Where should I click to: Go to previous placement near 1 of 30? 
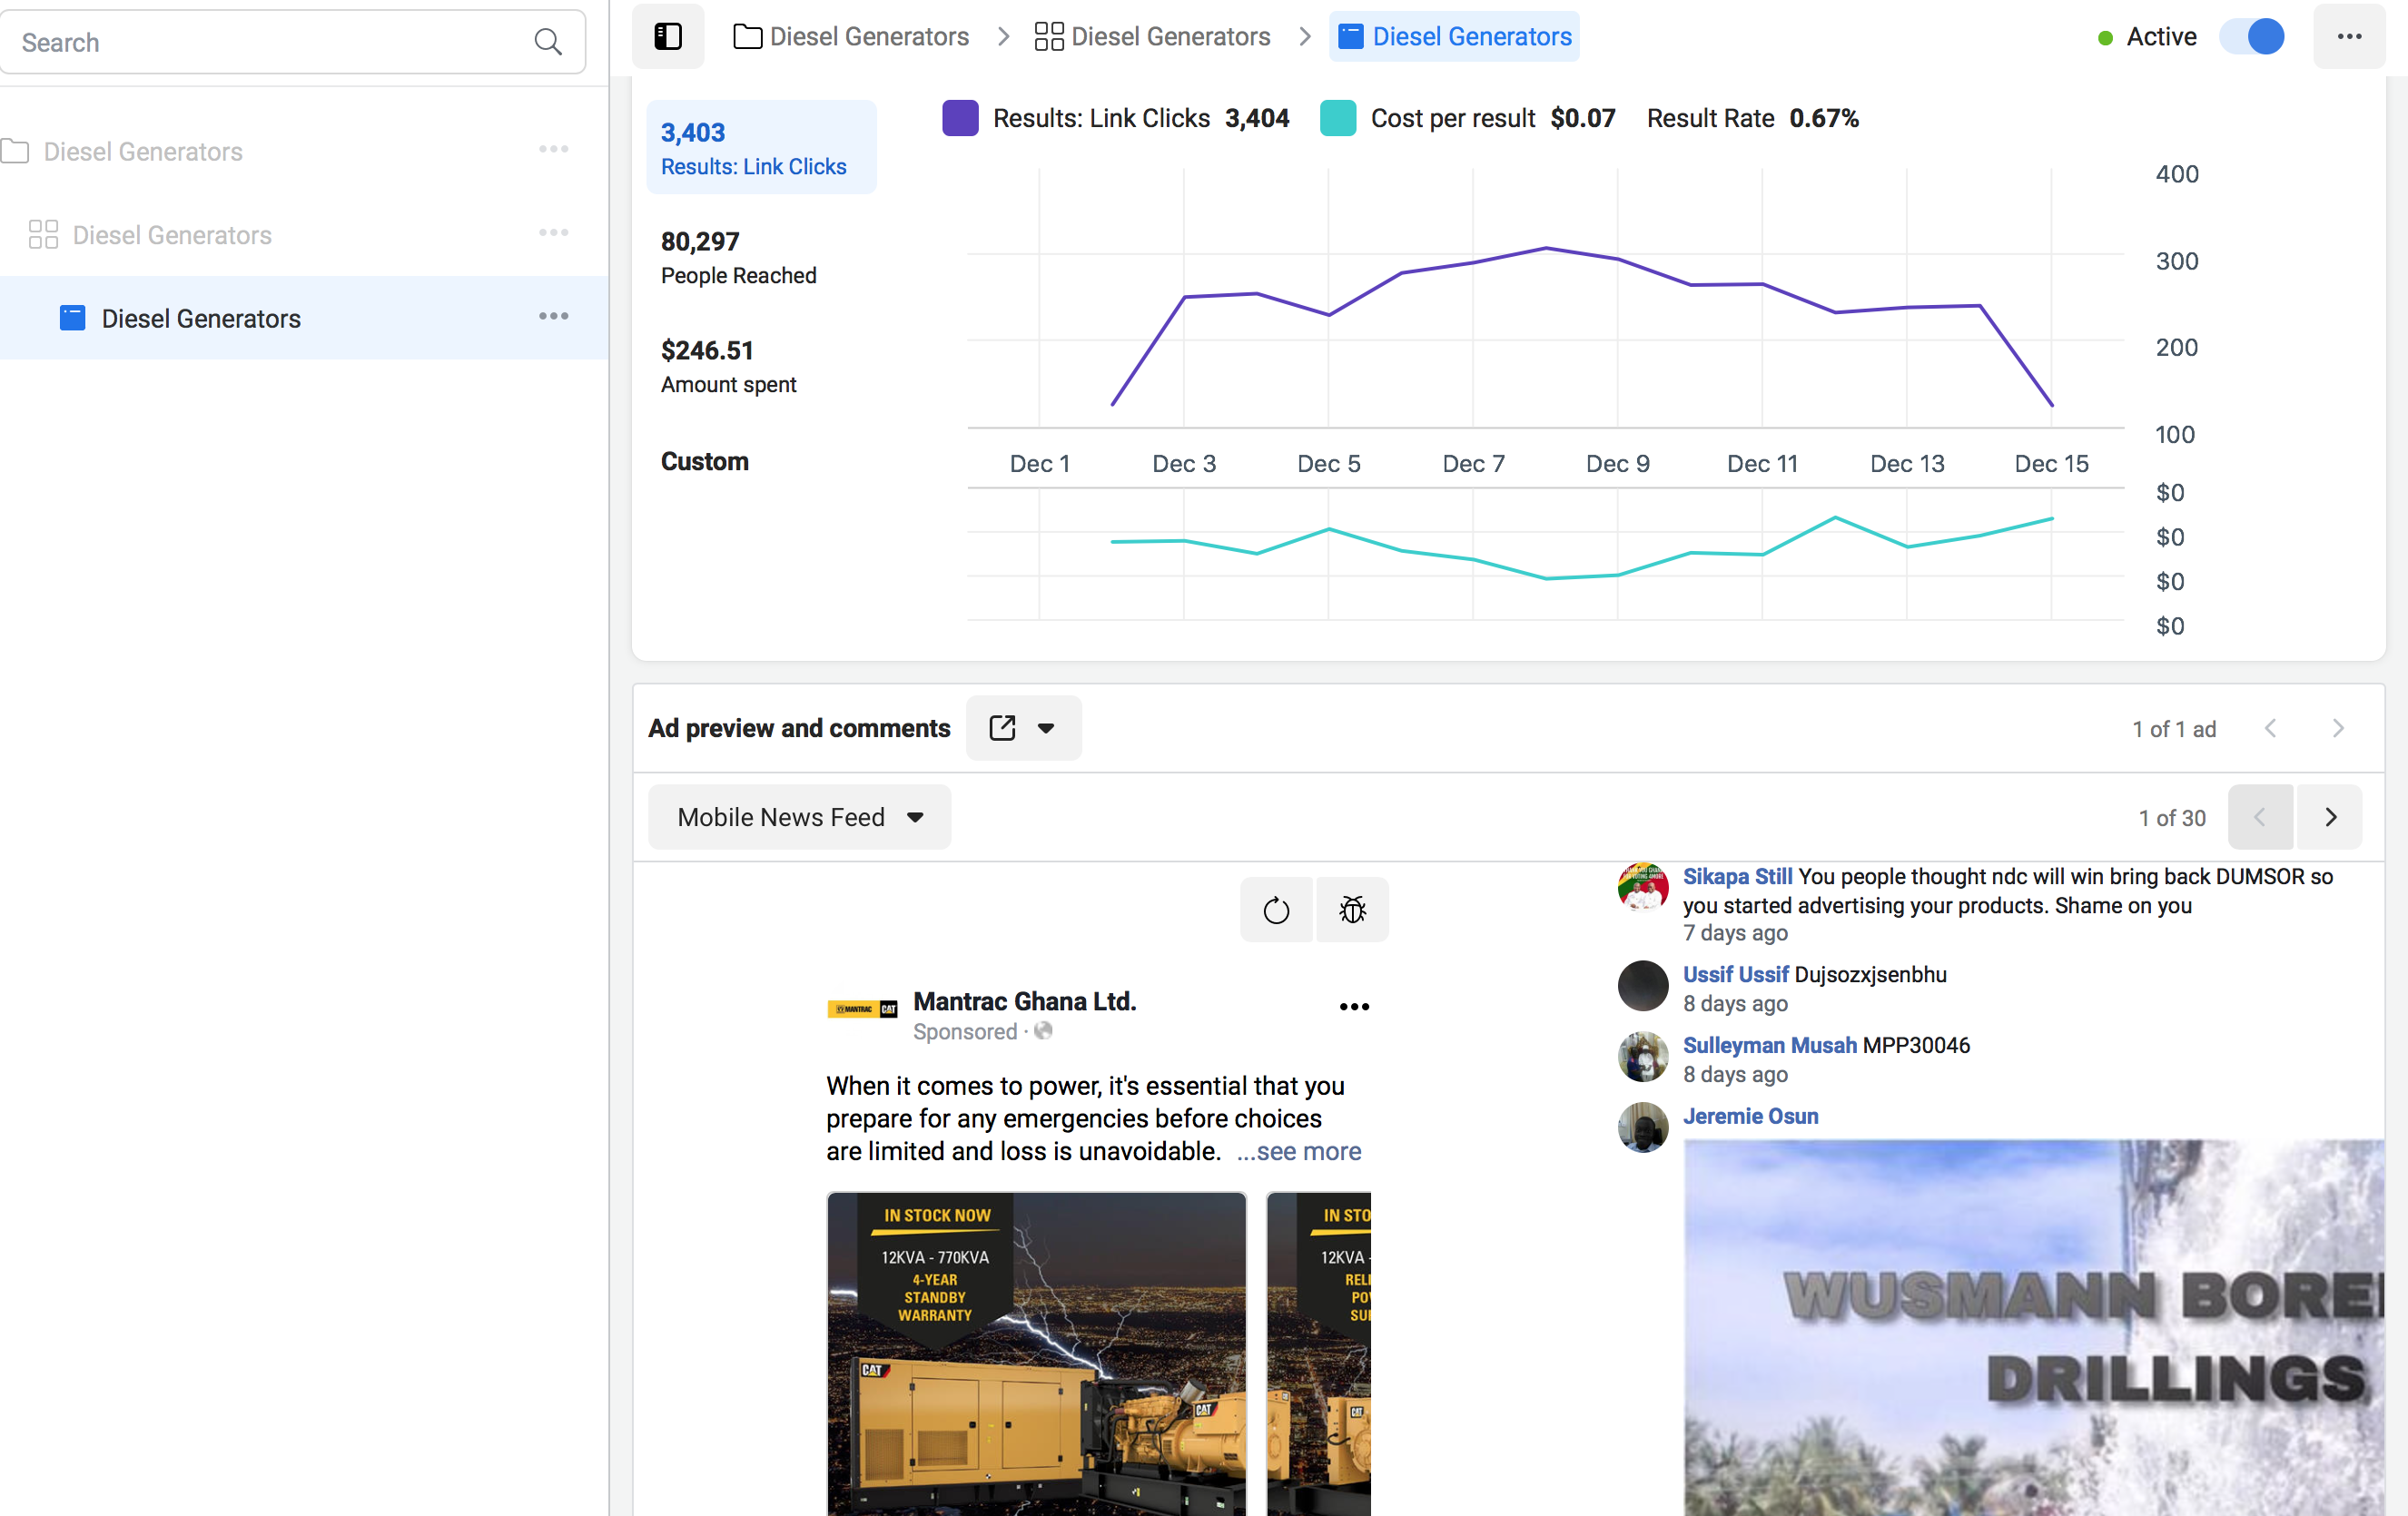point(2260,817)
